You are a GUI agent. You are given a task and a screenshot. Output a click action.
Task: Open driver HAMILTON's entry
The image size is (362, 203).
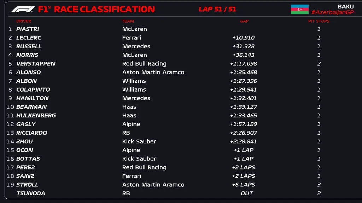[33, 98]
